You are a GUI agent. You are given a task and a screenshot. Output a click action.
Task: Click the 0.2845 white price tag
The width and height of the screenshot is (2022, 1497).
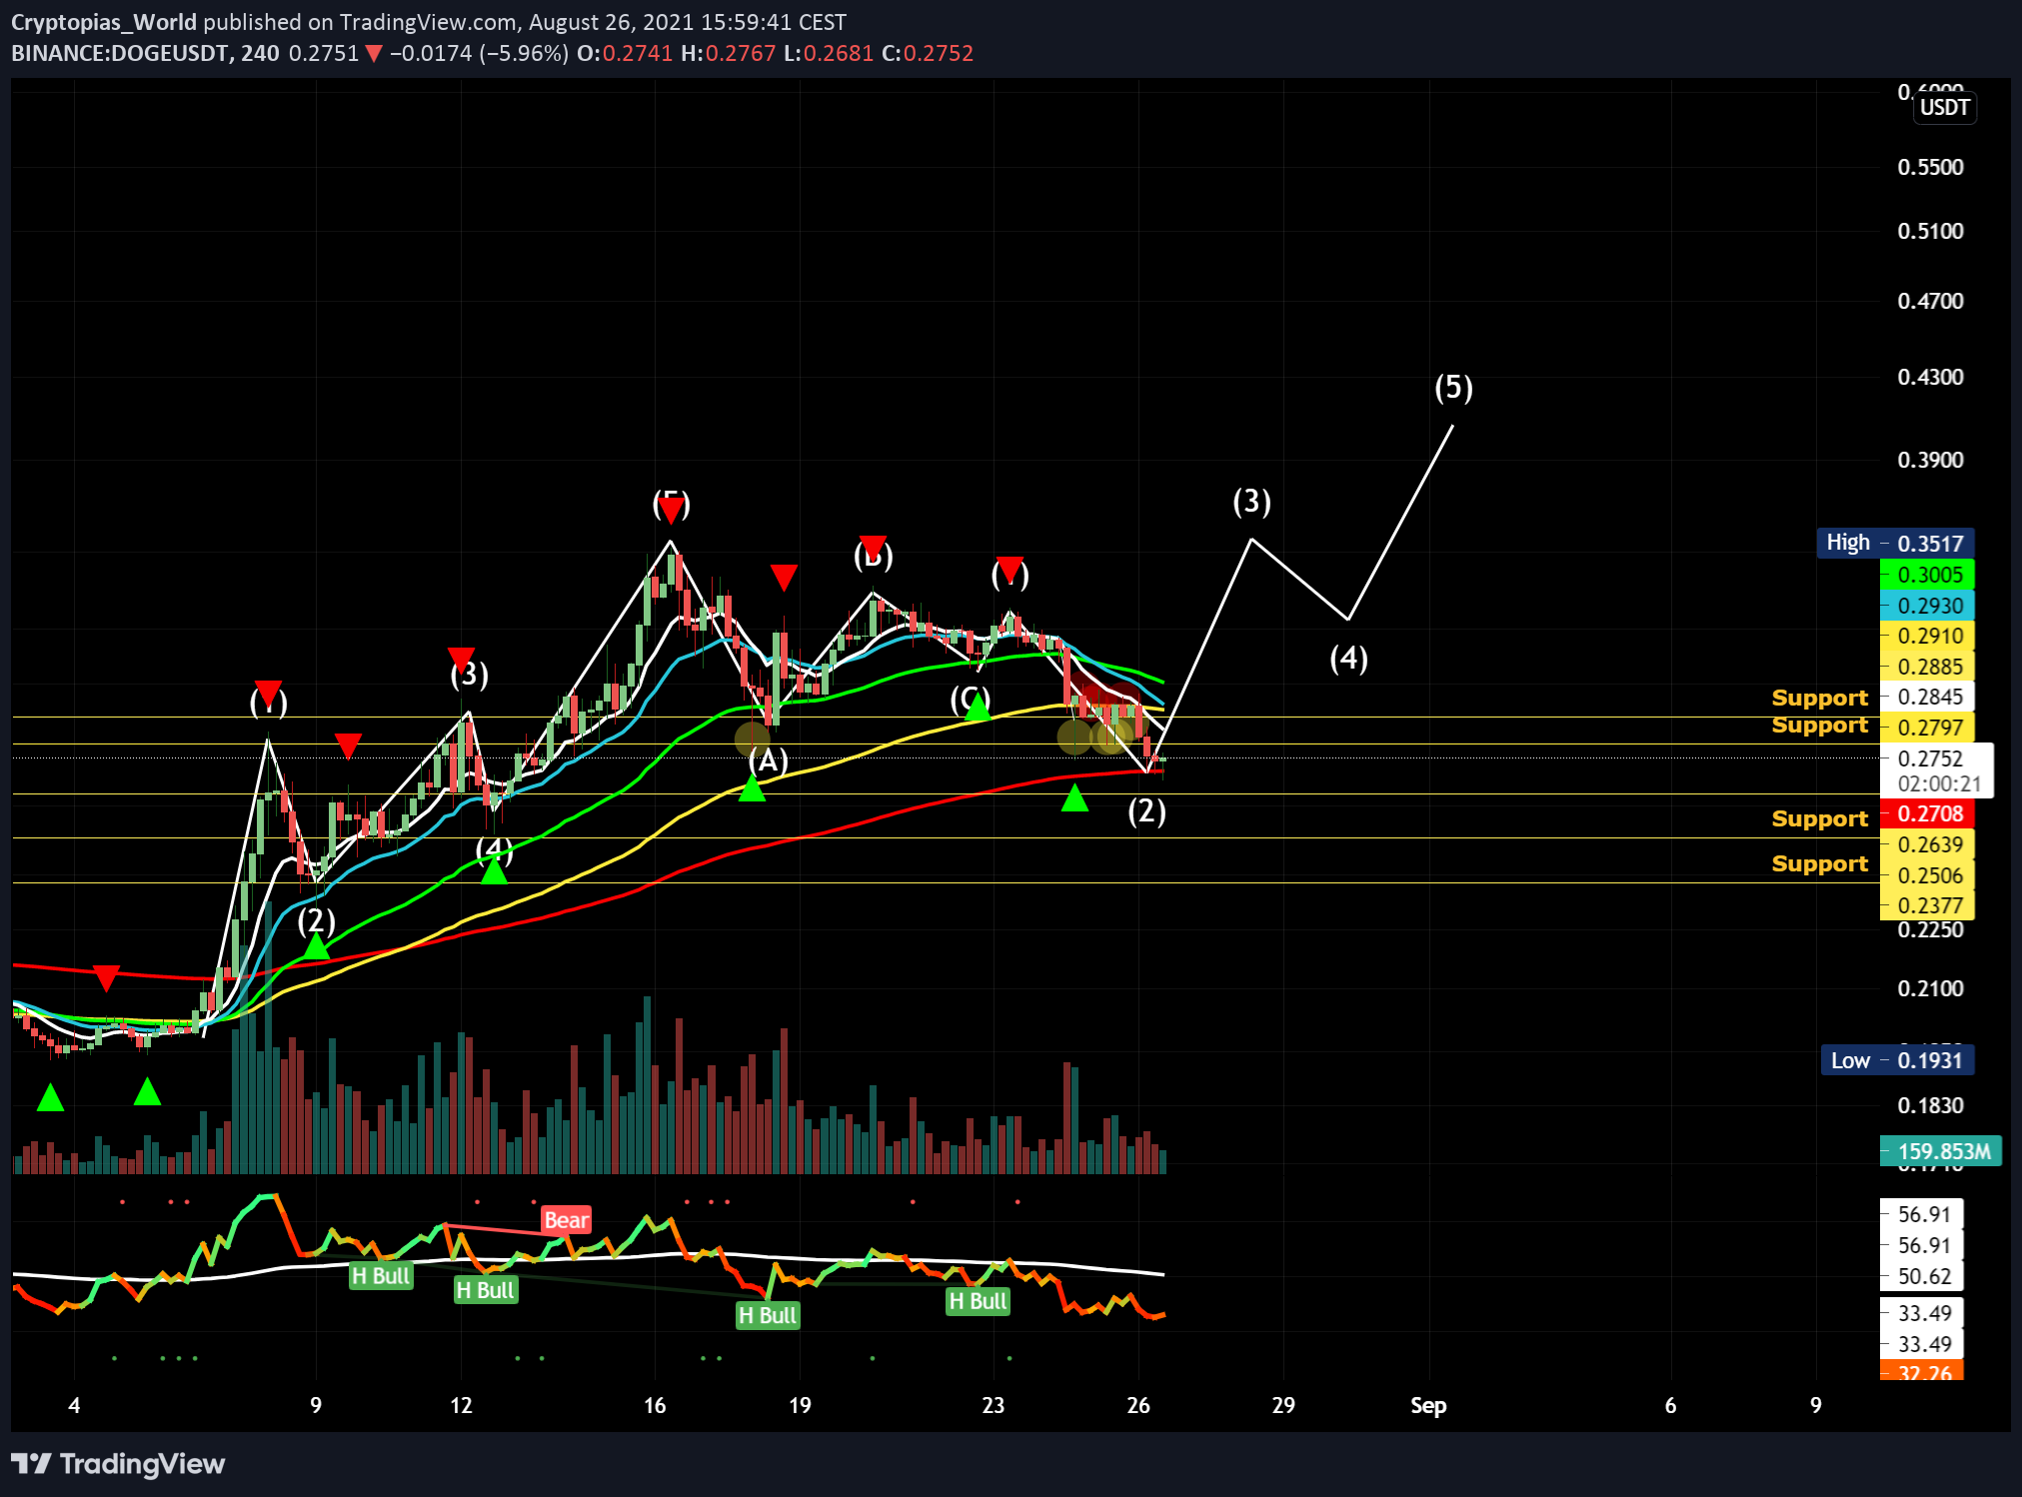(1928, 697)
